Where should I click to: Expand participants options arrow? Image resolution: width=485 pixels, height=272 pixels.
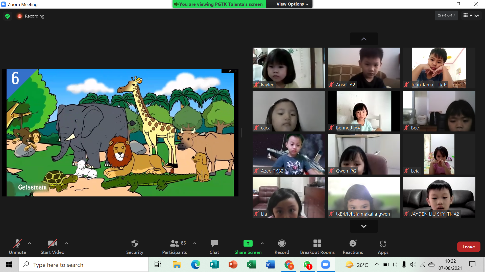pos(195,243)
